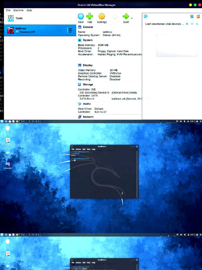The image size is (202, 270).
Task: Click the kalilinux.vdi SATA Port storage link
Action: [126, 99]
